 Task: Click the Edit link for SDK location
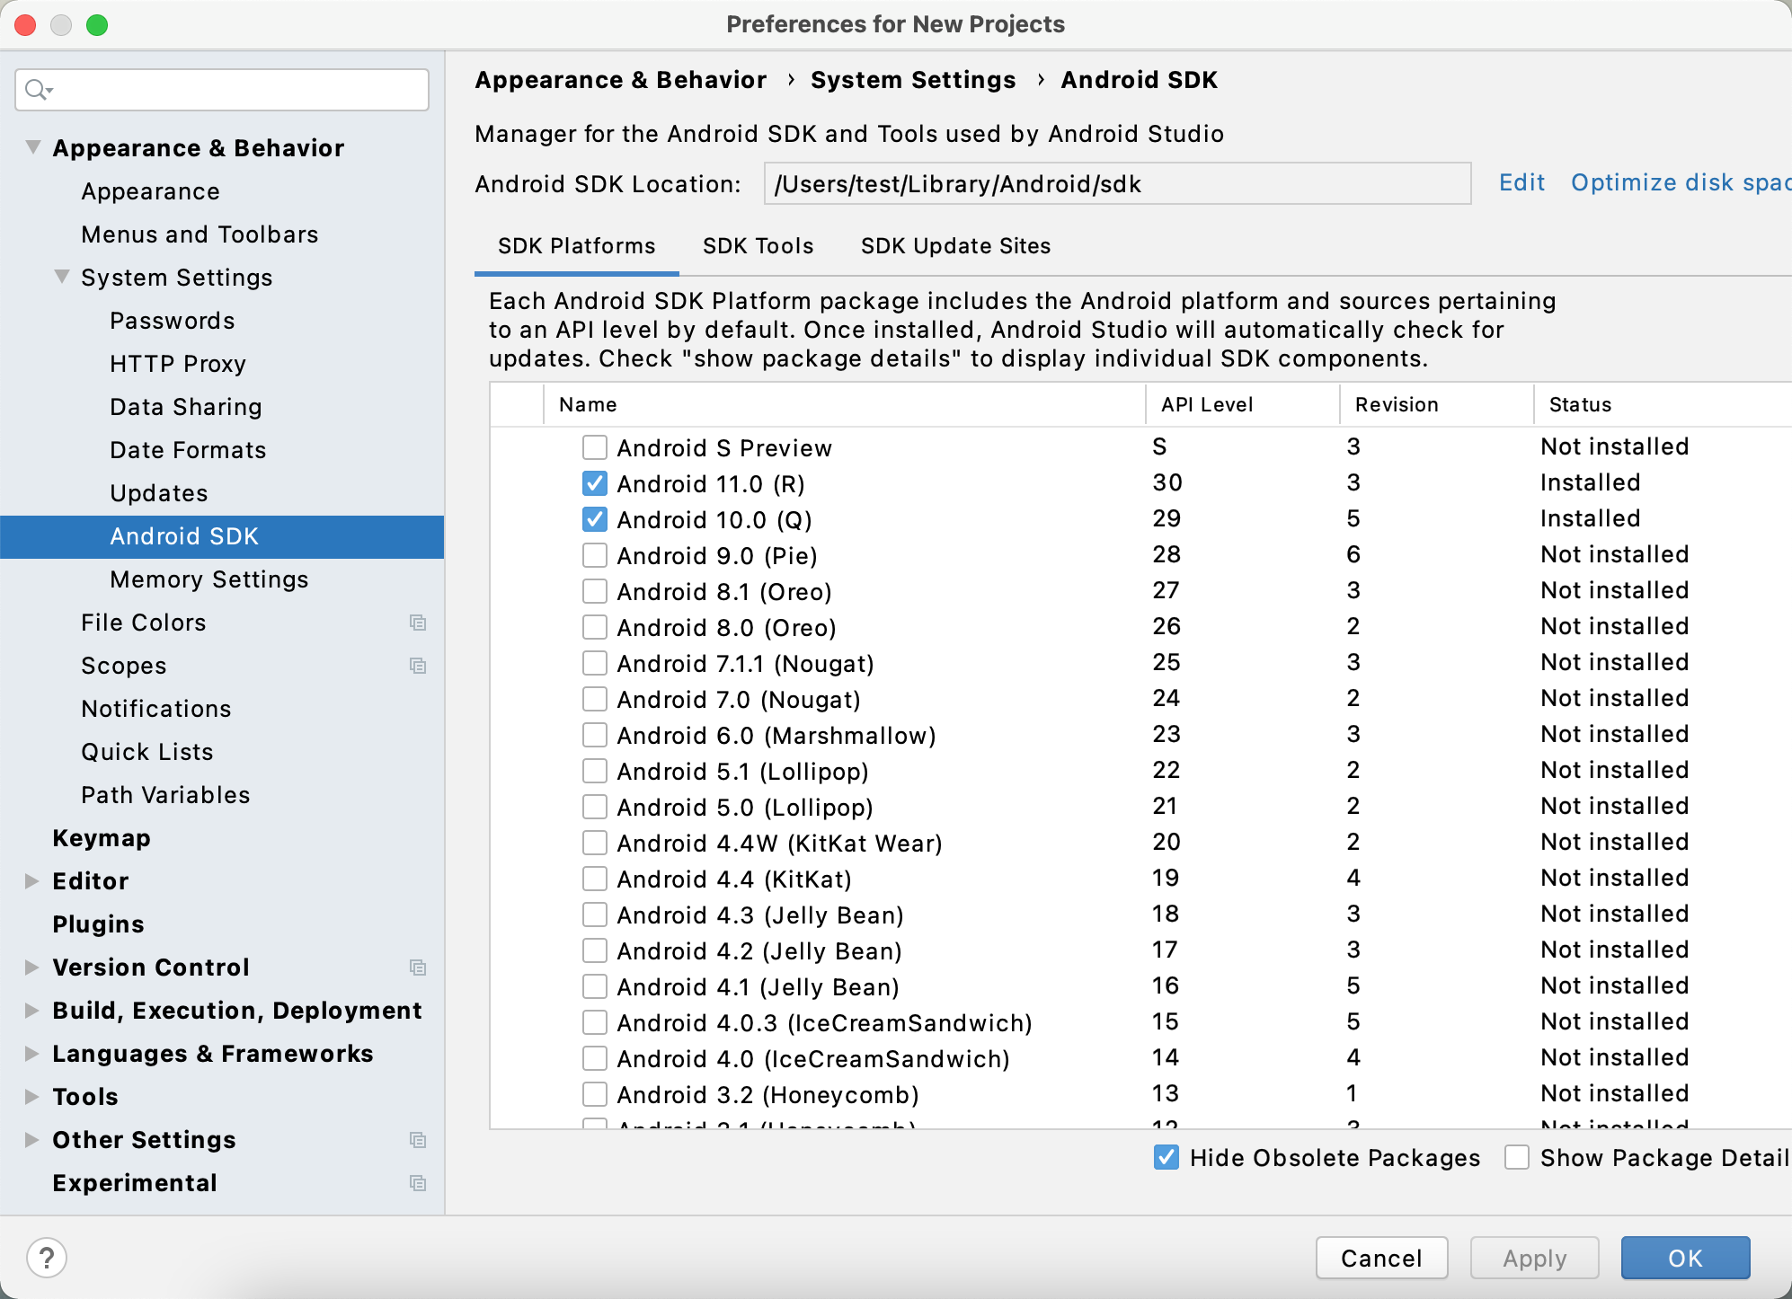[x=1521, y=182]
